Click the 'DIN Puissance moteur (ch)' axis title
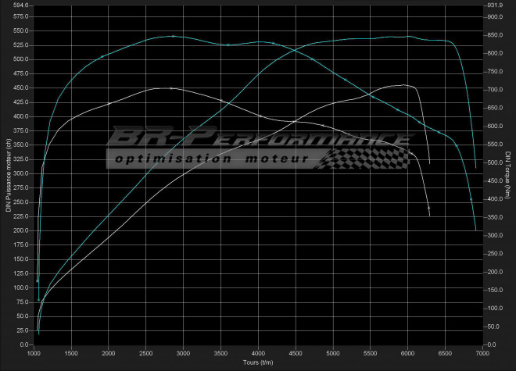The width and height of the screenshot is (516, 371). (9, 173)
